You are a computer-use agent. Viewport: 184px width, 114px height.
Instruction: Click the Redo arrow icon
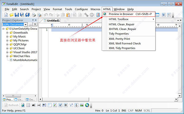(x=51, y=15)
